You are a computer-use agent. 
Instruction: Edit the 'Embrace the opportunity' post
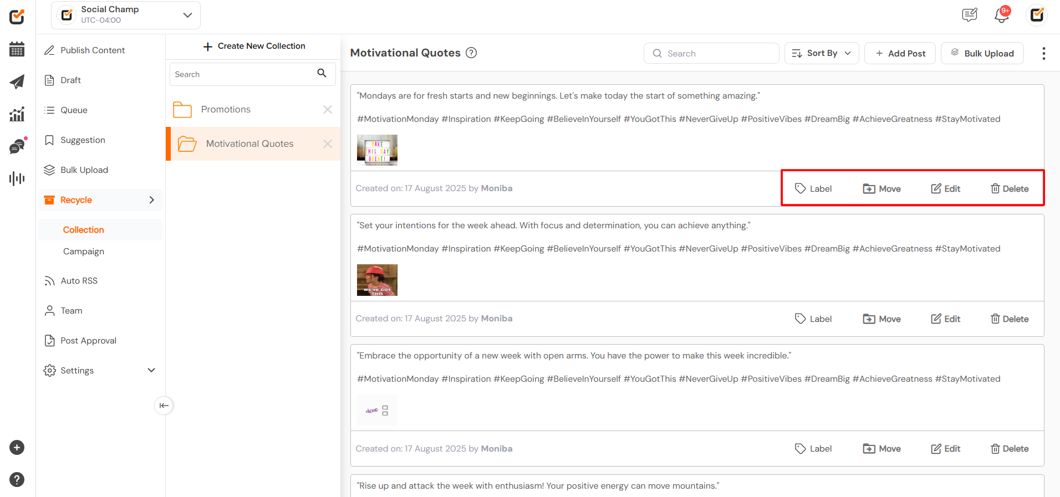946,448
